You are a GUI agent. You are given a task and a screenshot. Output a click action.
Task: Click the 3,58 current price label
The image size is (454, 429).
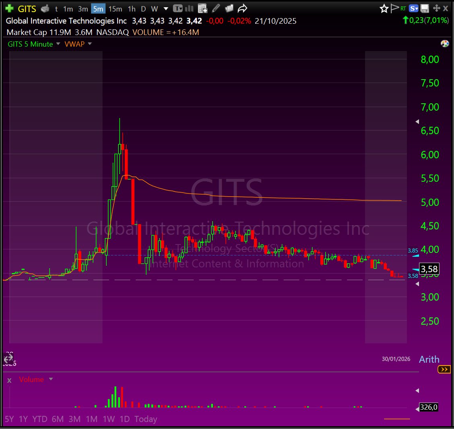[429, 269]
